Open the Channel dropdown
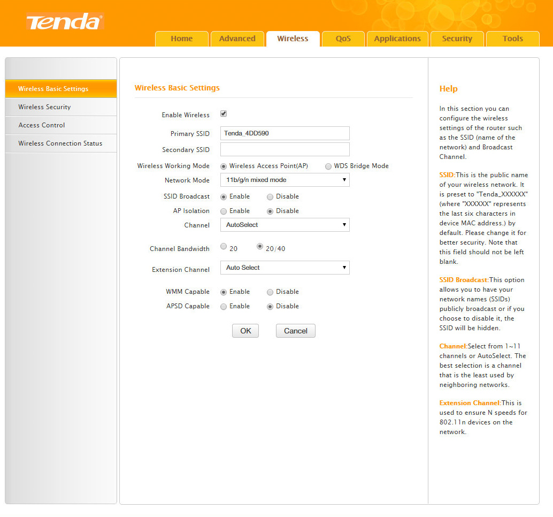553x517 pixels. 285,225
